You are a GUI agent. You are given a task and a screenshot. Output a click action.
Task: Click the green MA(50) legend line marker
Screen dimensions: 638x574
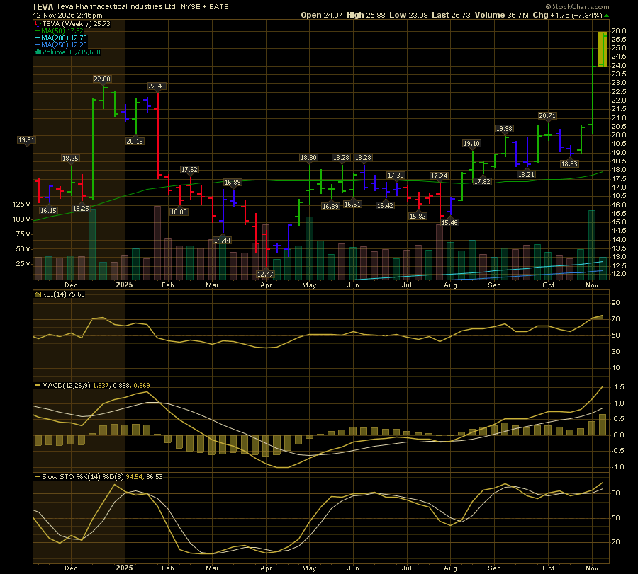36,31
